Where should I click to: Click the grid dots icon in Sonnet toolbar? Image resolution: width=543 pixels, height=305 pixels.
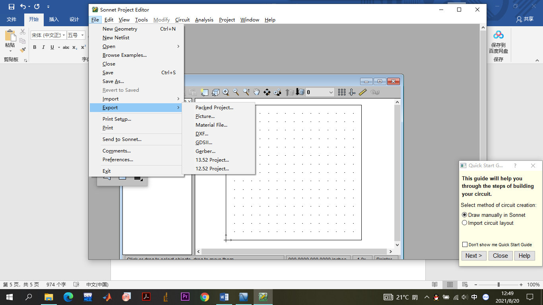point(342,92)
